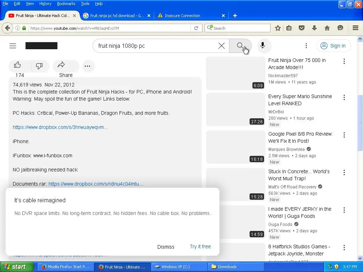This screenshot has height=272, width=363.
Task: Save page to Pocket icon
Action: (x=301, y=28)
